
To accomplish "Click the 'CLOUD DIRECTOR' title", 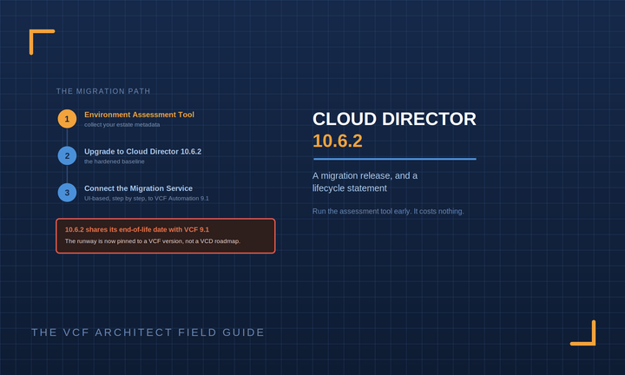I will click(x=394, y=119).
